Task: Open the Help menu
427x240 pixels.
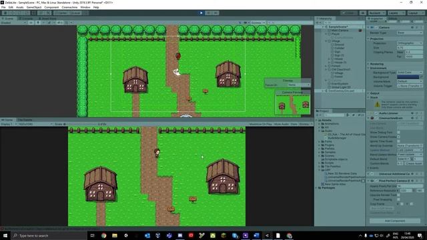Action: pyautogui.click(x=96, y=7)
